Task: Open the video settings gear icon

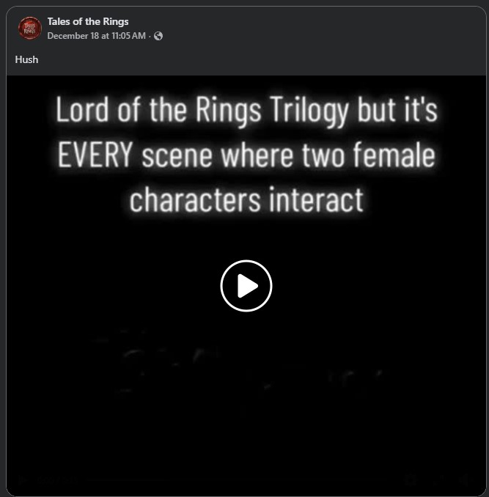Action: tap(411, 480)
